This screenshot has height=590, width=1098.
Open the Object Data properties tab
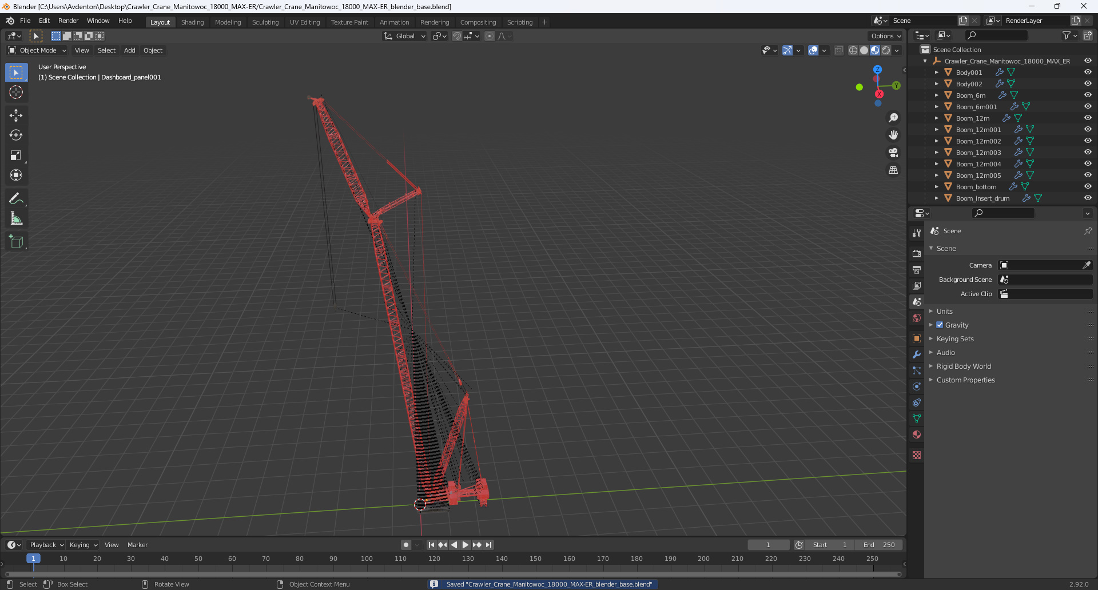click(x=917, y=418)
